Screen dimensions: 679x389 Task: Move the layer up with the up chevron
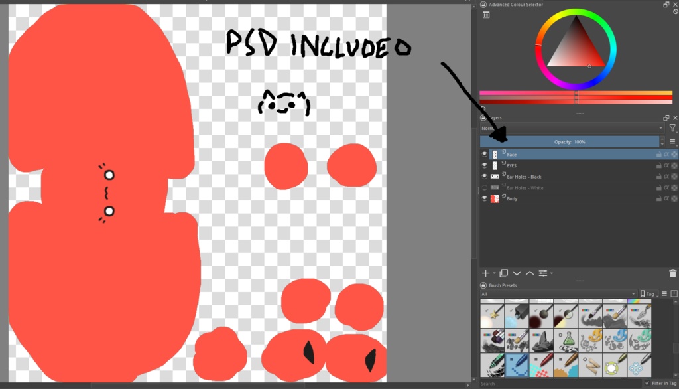pos(530,273)
